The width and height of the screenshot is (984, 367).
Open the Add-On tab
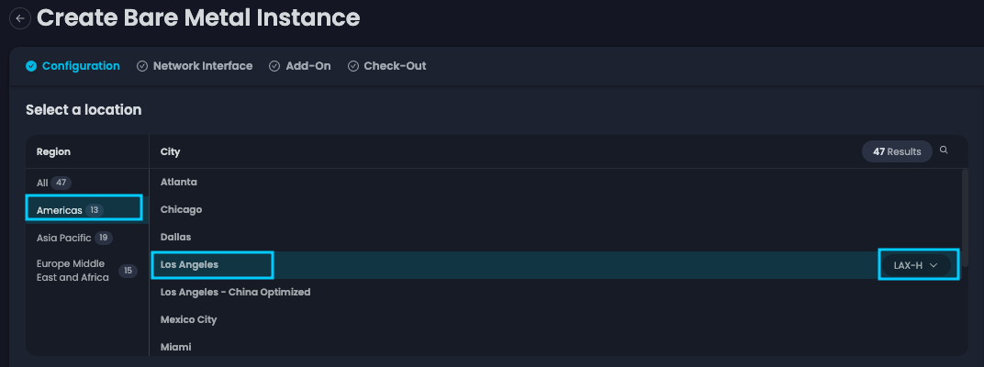309,66
